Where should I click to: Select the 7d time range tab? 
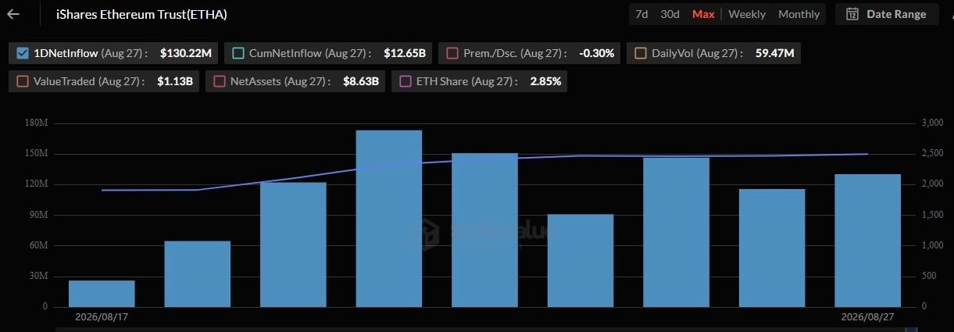point(641,14)
